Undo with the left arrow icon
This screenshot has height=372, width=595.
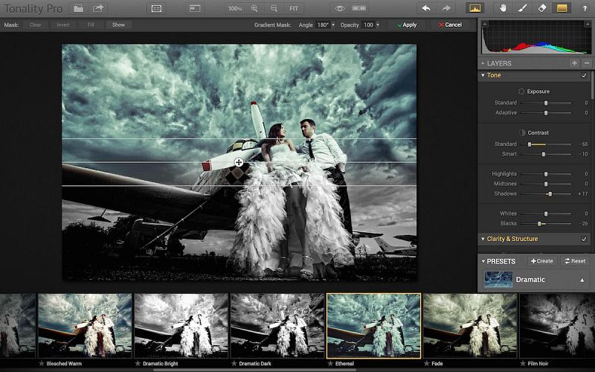coord(426,8)
